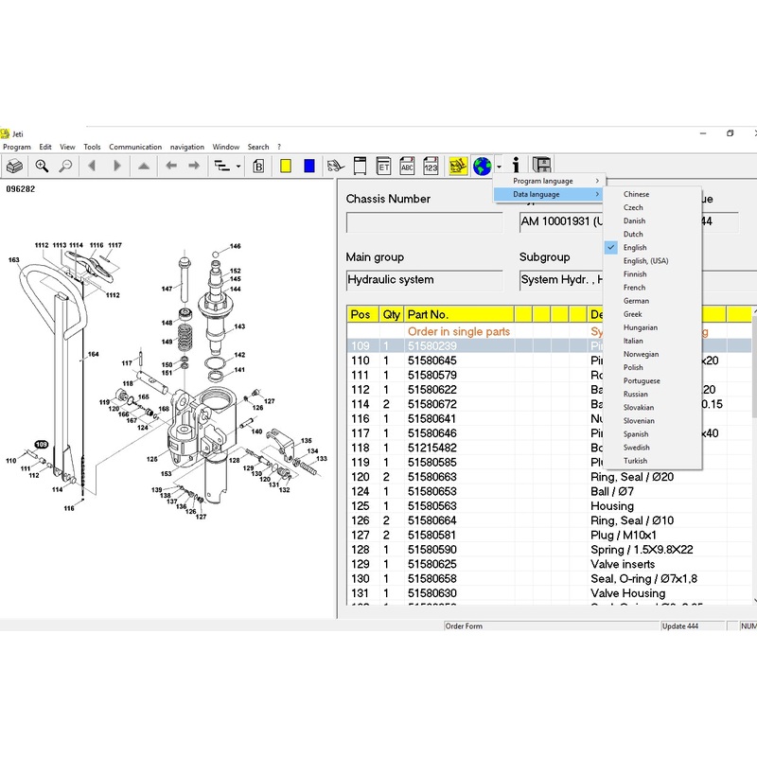The height and width of the screenshot is (757, 757).
Task: Click the forward arrow toolbar icon
Action: coord(194,166)
